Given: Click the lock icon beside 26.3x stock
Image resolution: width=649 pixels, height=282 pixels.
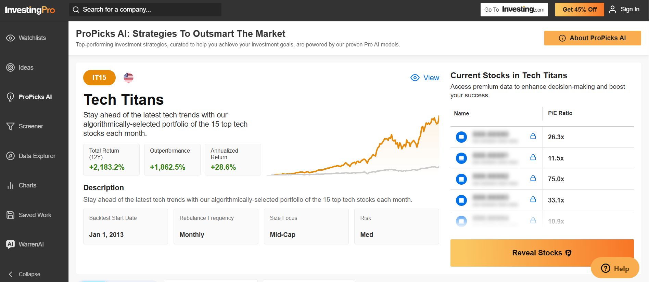Looking at the screenshot, I should point(533,136).
